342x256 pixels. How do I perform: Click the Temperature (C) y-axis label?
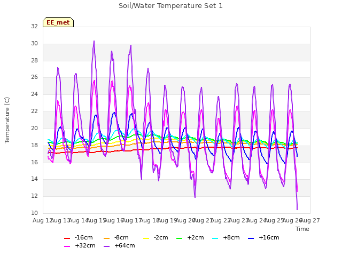[x=7, y=120]
